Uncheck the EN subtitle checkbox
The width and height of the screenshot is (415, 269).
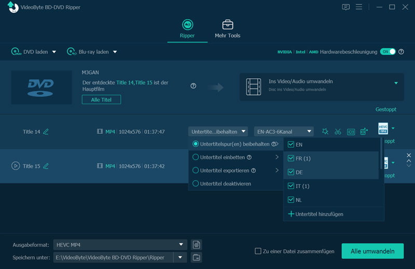(x=291, y=145)
